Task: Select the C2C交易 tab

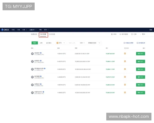Action: click(43, 34)
